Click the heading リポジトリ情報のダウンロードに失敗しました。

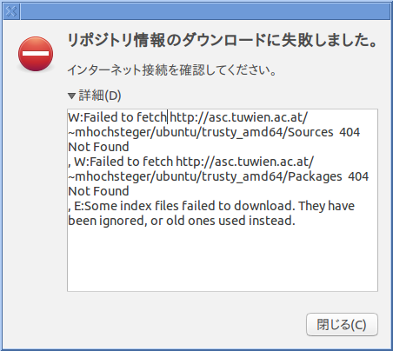click(x=223, y=40)
